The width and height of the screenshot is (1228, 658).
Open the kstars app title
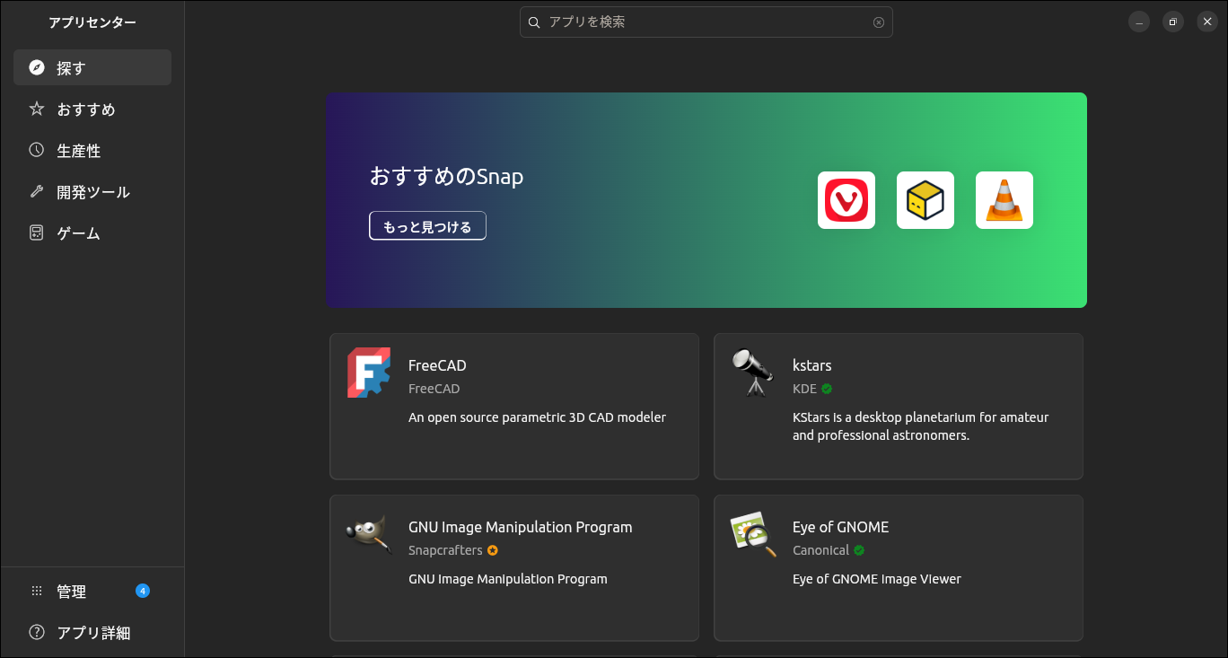(x=812, y=365)
